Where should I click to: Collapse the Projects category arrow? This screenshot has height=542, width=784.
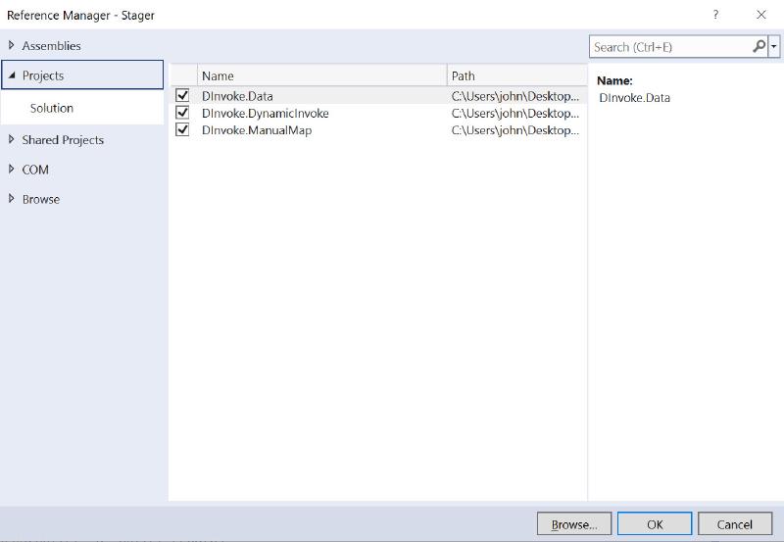(x=12, y=75)
